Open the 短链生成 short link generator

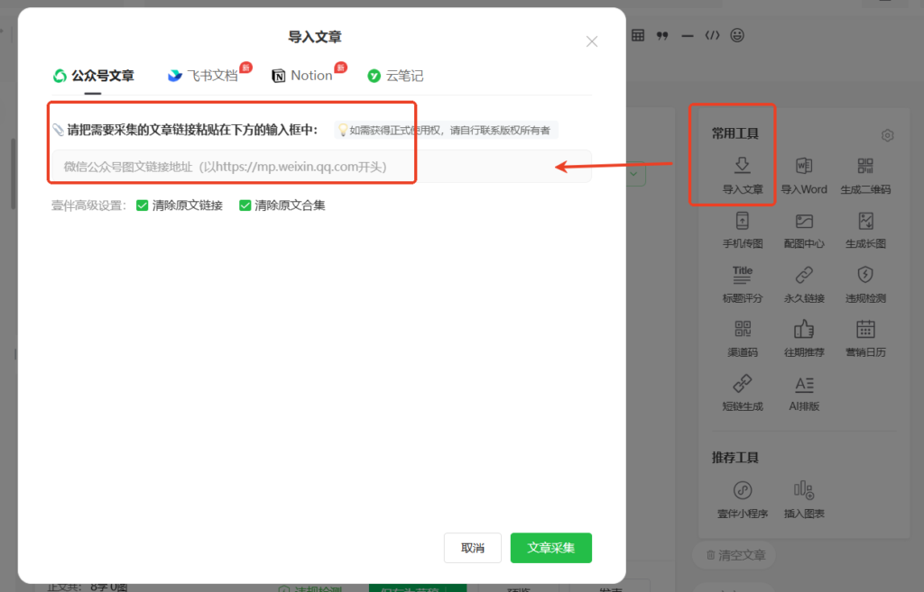tap(742, 393)
